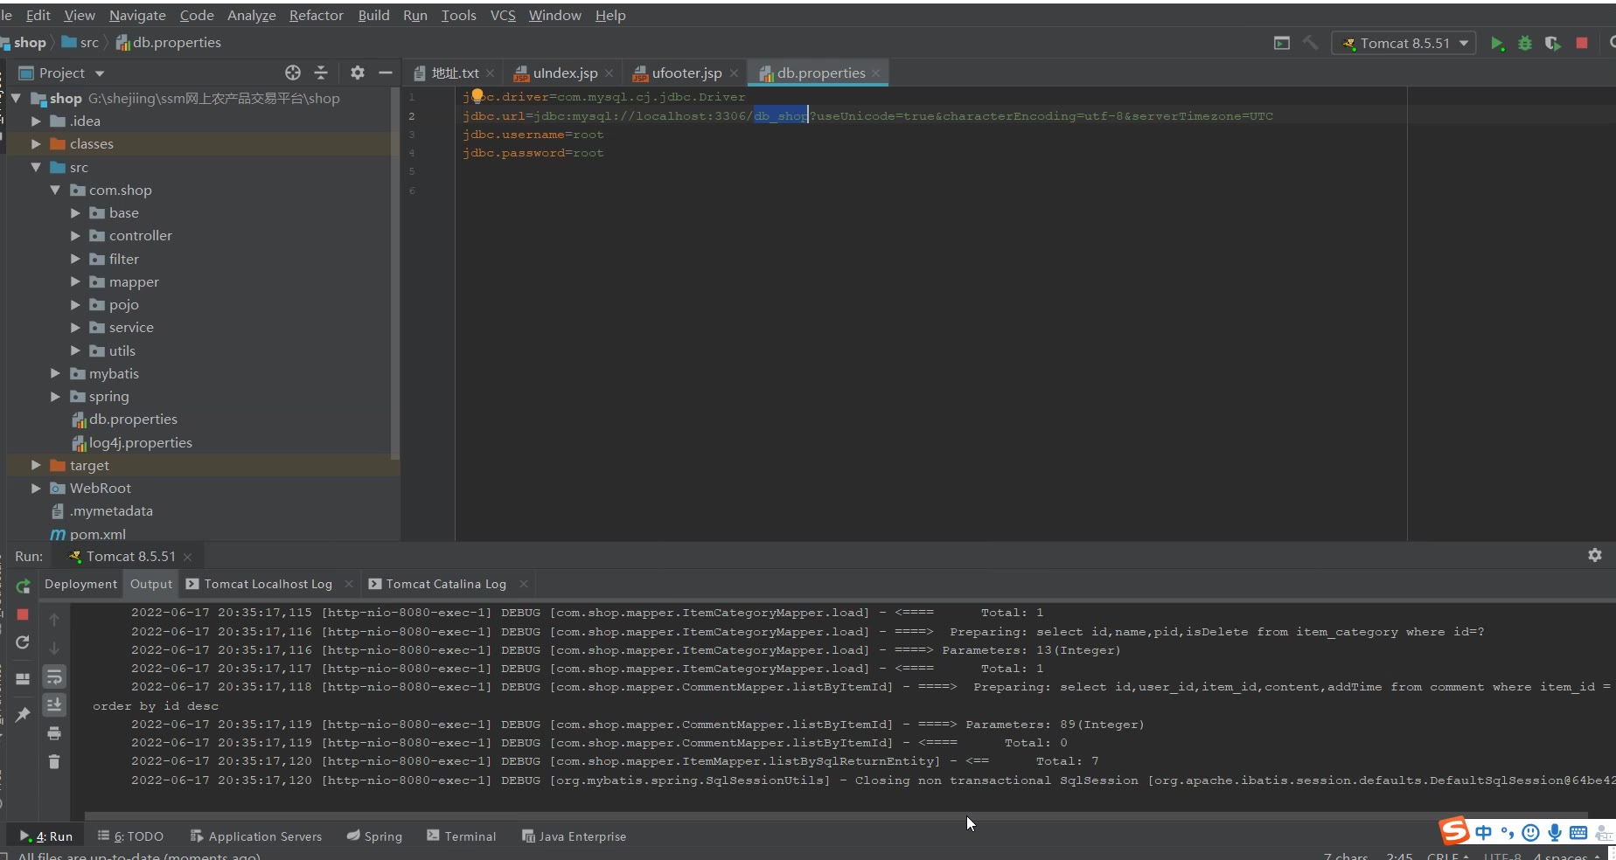
Task: Click the locate target icon in Project panel
Action: pyautogui.click(x=293, y=73)
